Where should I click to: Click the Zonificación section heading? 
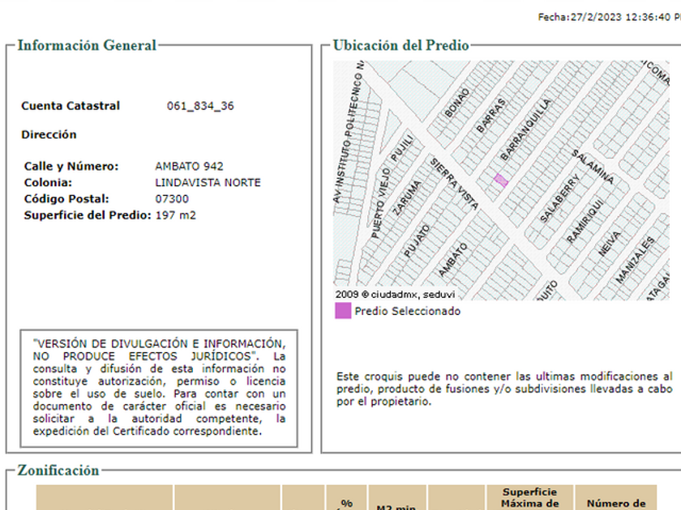click(58, 470)
